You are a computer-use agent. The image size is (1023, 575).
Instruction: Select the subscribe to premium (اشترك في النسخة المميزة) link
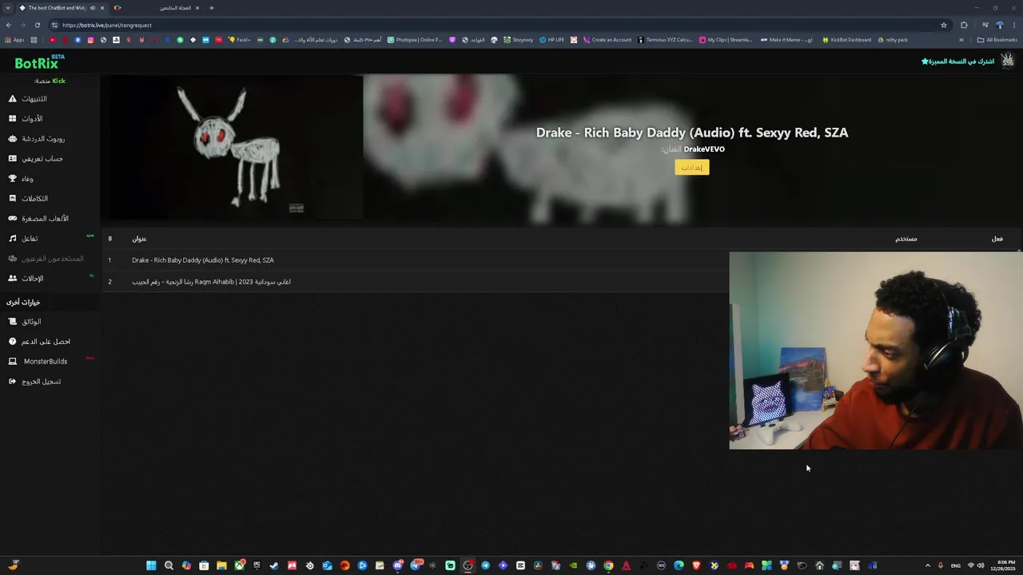click(957, 61)
